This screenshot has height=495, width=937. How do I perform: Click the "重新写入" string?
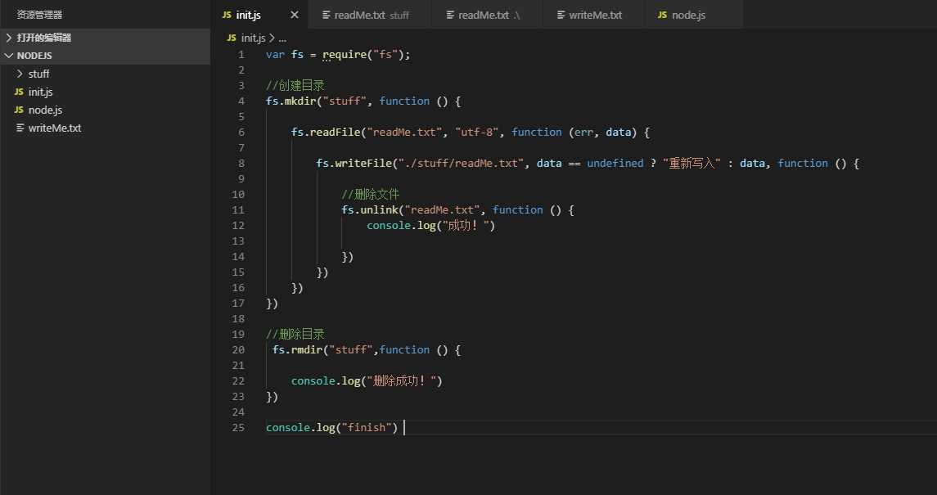tap(692, 163)
